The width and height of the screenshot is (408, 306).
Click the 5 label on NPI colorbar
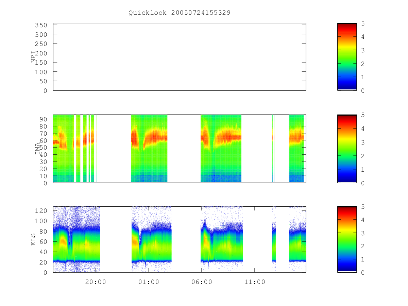(x=363, y=23)
